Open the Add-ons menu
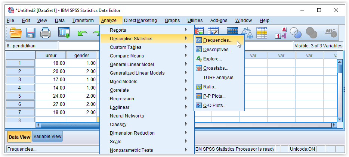Screen dimensions: 349x157 click(219, 21)
